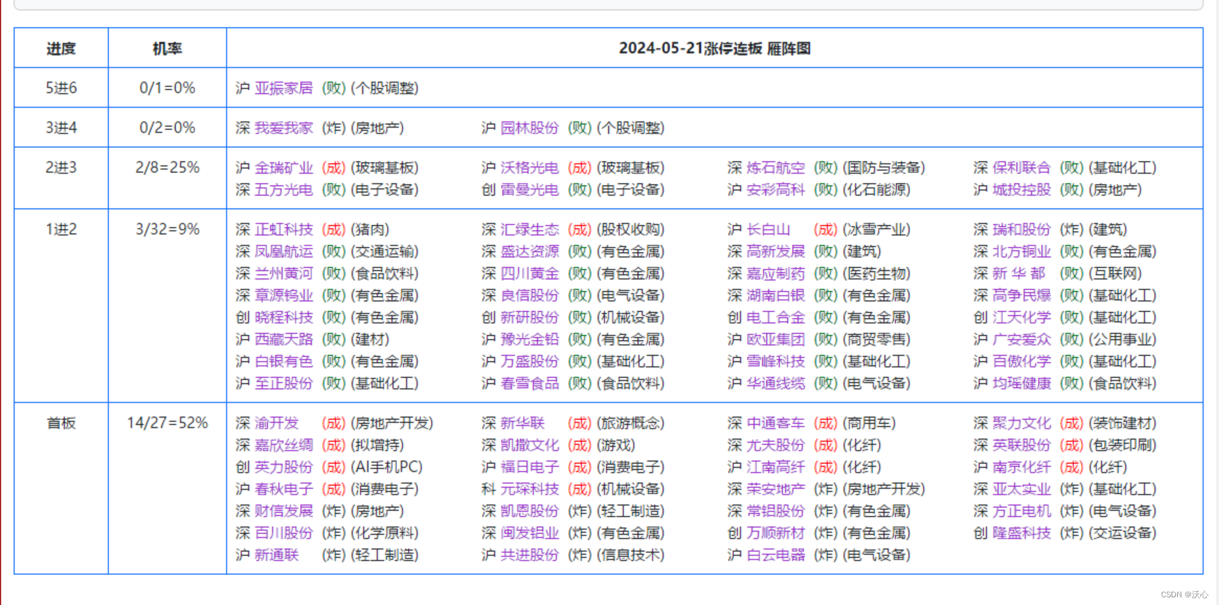Open the 凤凰航运 stock link

point(284,251)
